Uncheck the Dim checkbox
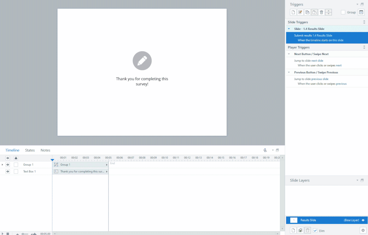The height and width of the screenshot is (235, 368). click(315, 231)
